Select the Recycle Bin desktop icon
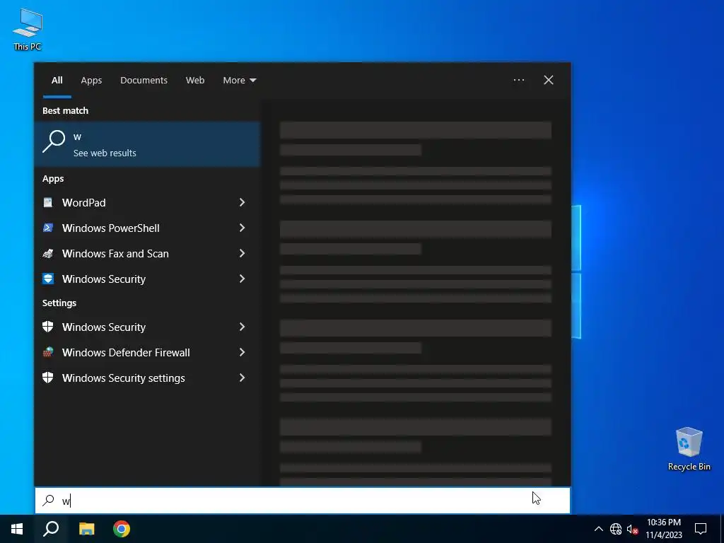Viewport: 724px width, 543px height. click(x=689, y=449)
